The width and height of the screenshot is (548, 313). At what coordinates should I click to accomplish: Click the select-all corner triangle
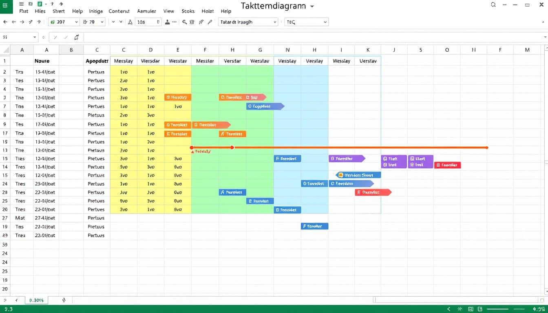tap(6, 50)
